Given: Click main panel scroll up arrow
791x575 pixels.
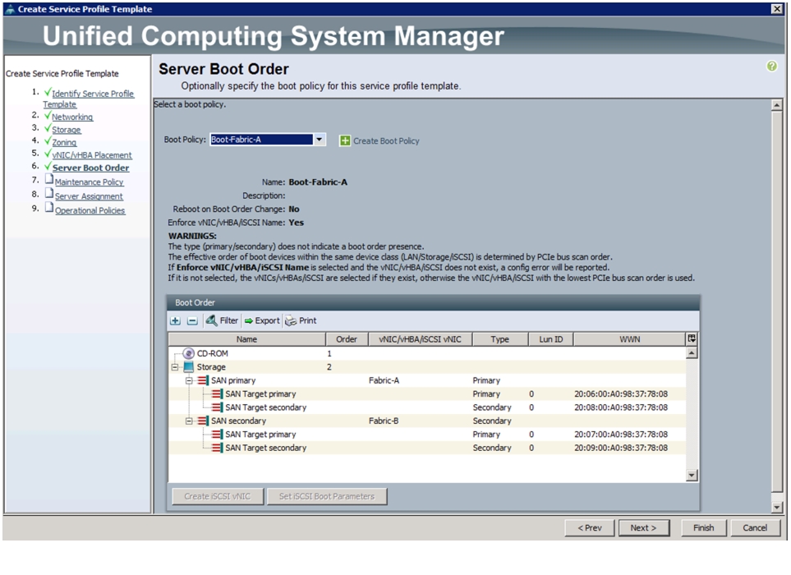Looking at the screenshot, I should 776,105.
